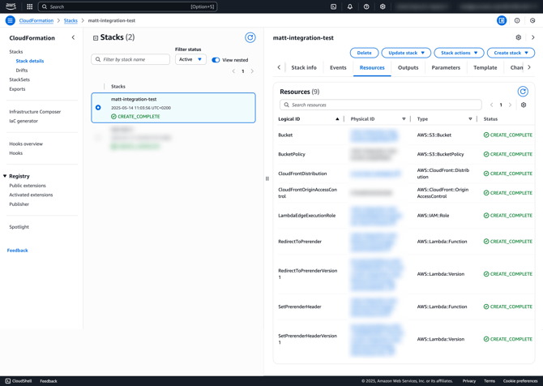Click the AWS::S3::BucketPolicy type cell
The height and width of the screenshot is (386, 543).
[440, 154]
